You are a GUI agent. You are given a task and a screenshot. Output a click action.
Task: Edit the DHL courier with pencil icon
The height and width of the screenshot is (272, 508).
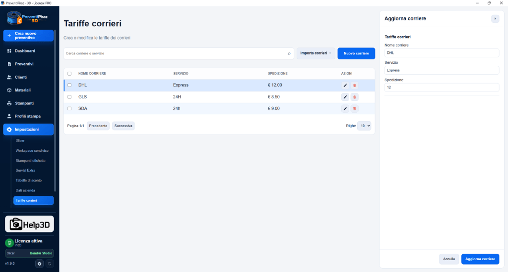[345, 85]
